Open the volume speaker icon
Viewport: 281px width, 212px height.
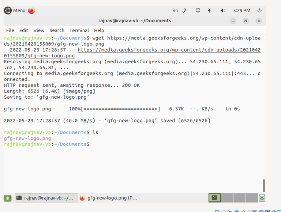coord(223,11)
